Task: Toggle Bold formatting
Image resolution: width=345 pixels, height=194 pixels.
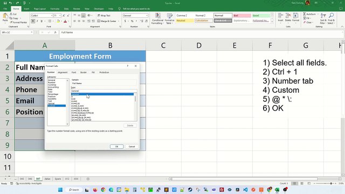Action: point(33,21)
